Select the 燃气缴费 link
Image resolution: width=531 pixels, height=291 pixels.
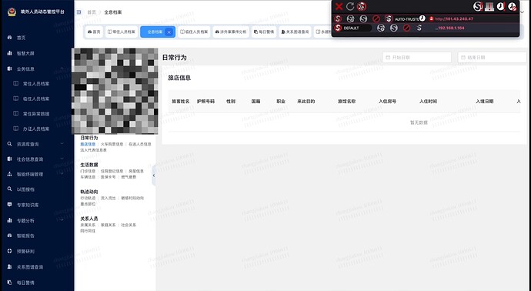pos(129,177)
